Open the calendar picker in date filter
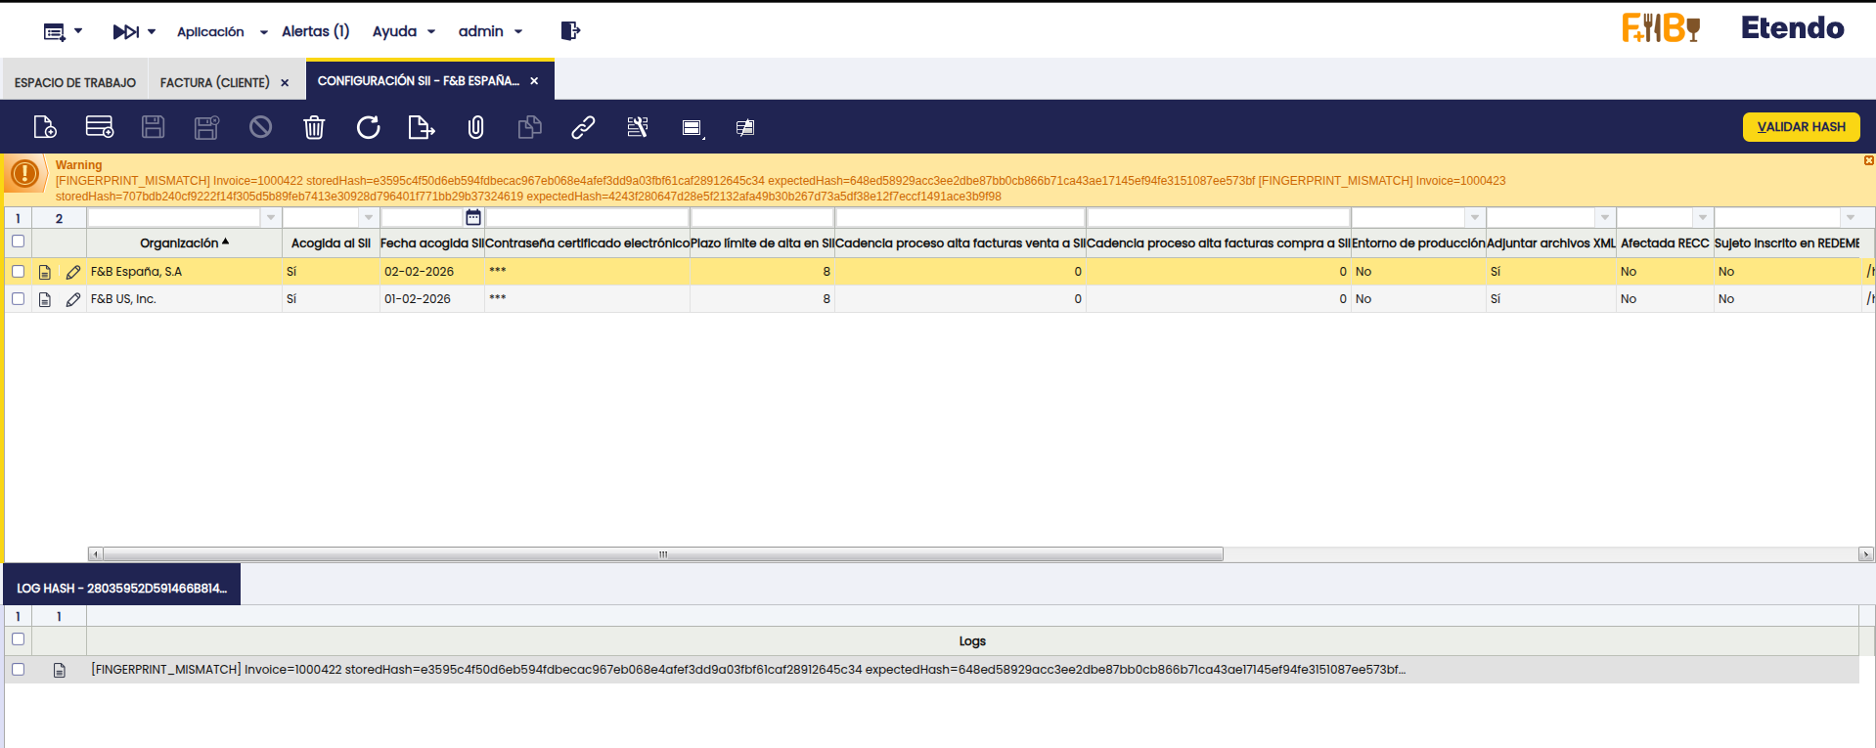This screenshot has width=1876, height=748. (473, 217)
